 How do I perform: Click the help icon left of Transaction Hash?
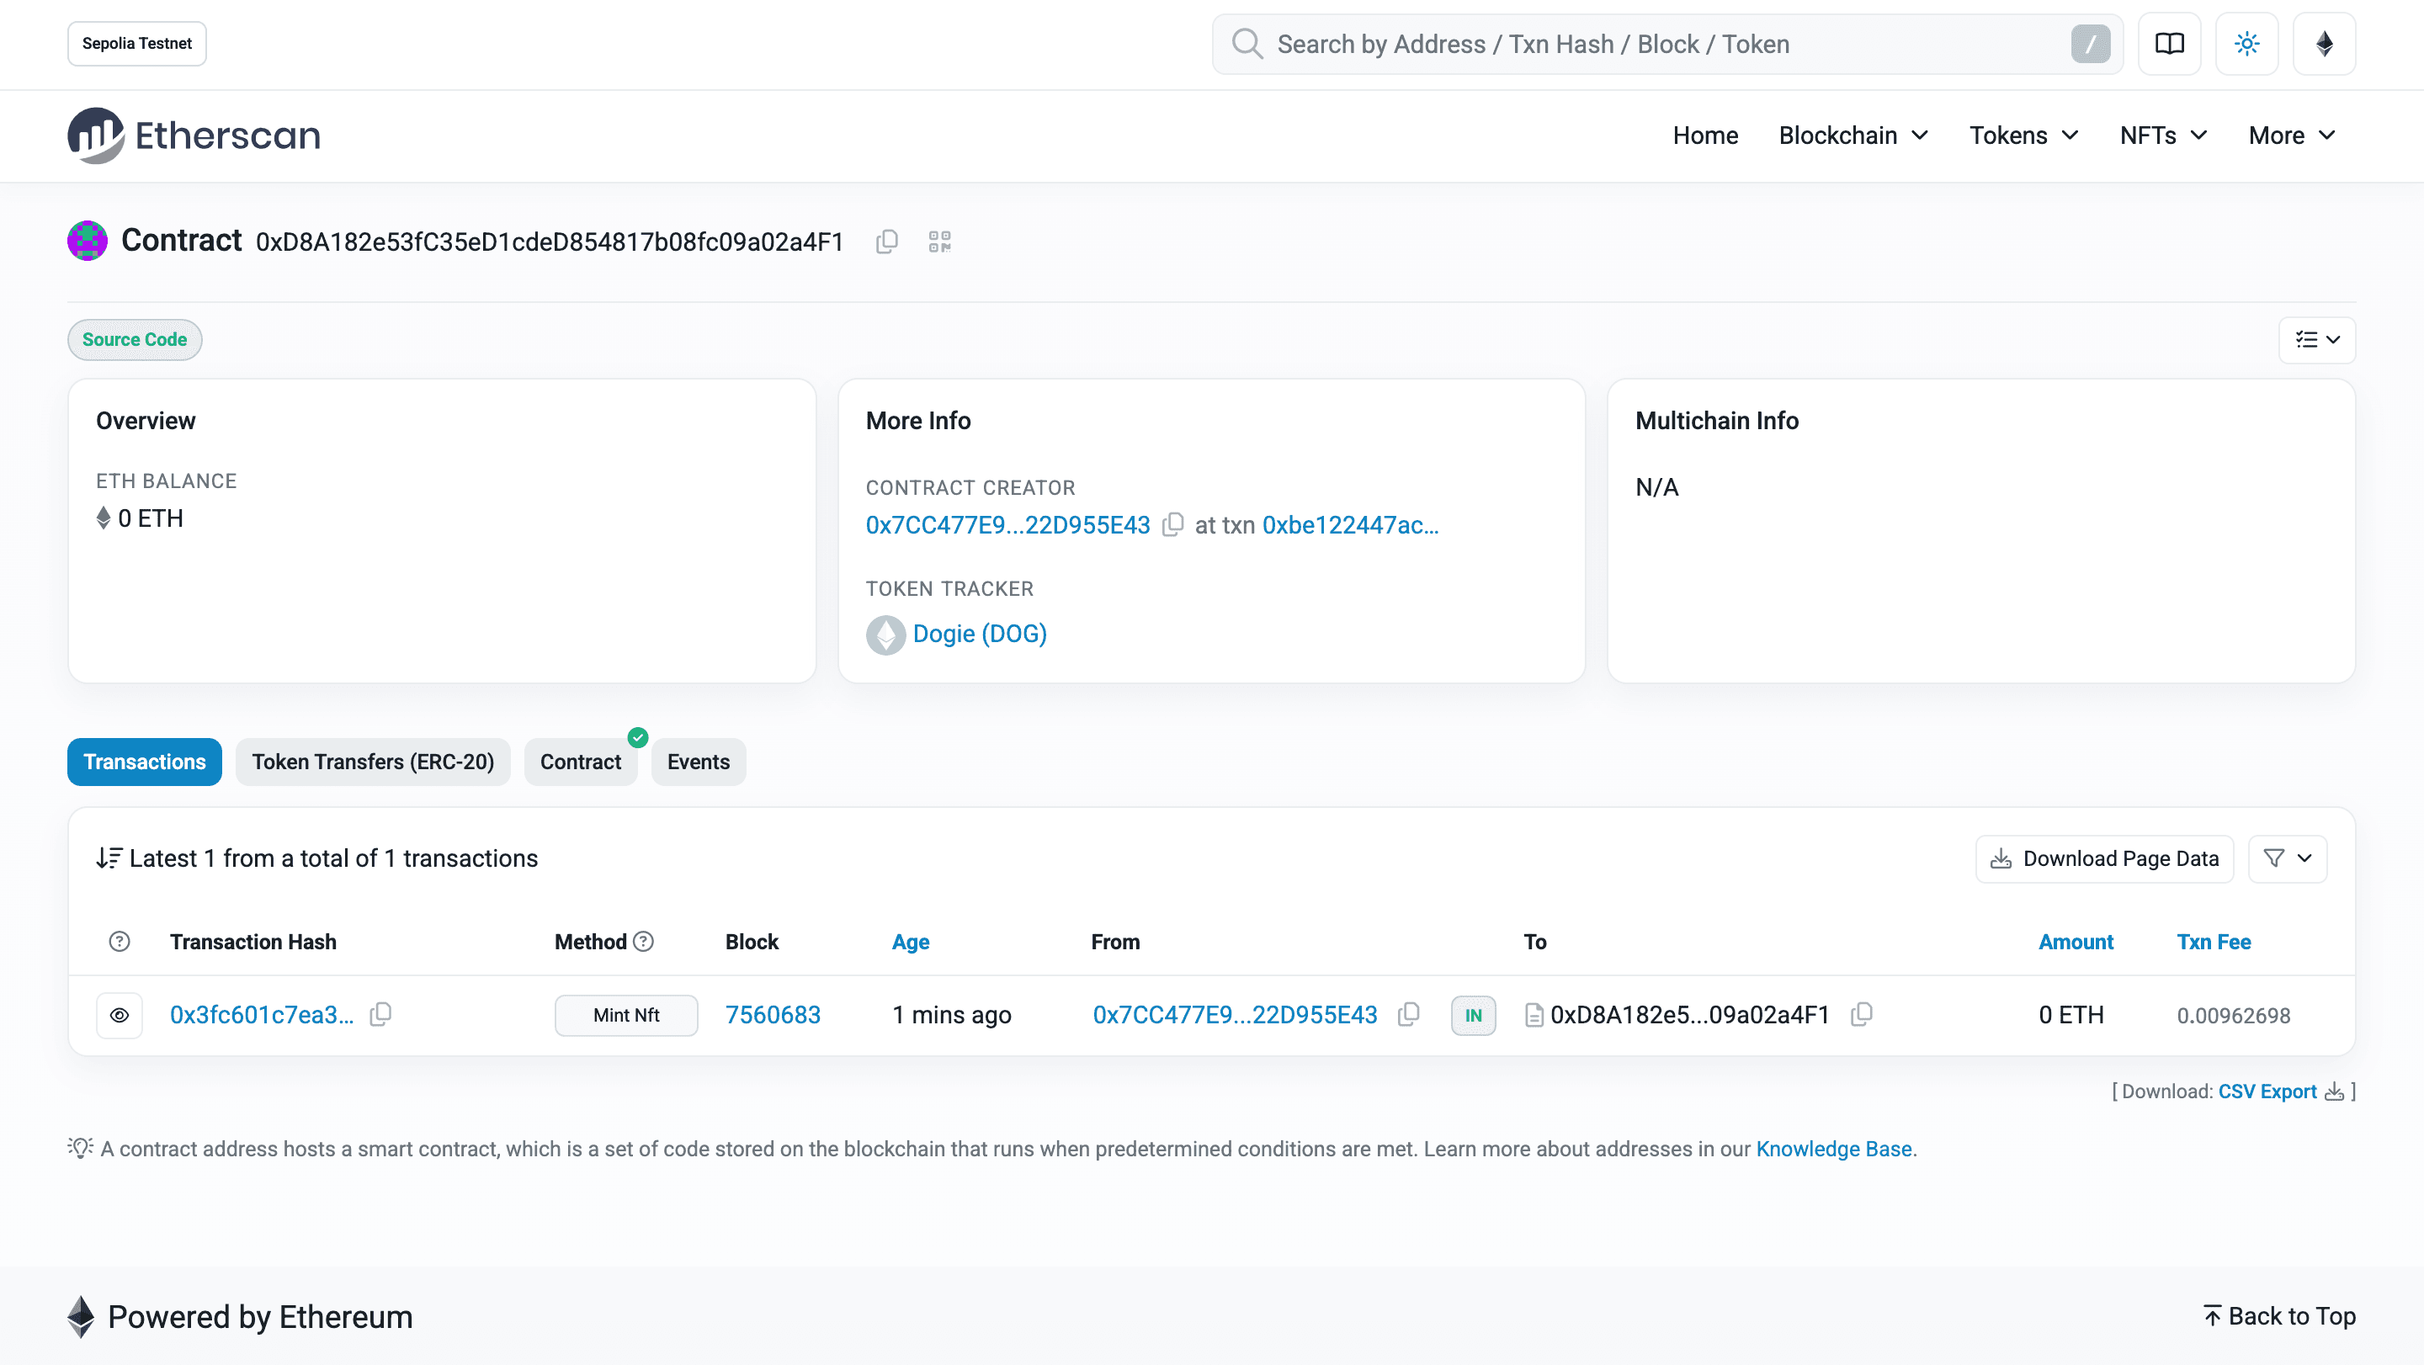pyautogui.click(x=120, y=942)
